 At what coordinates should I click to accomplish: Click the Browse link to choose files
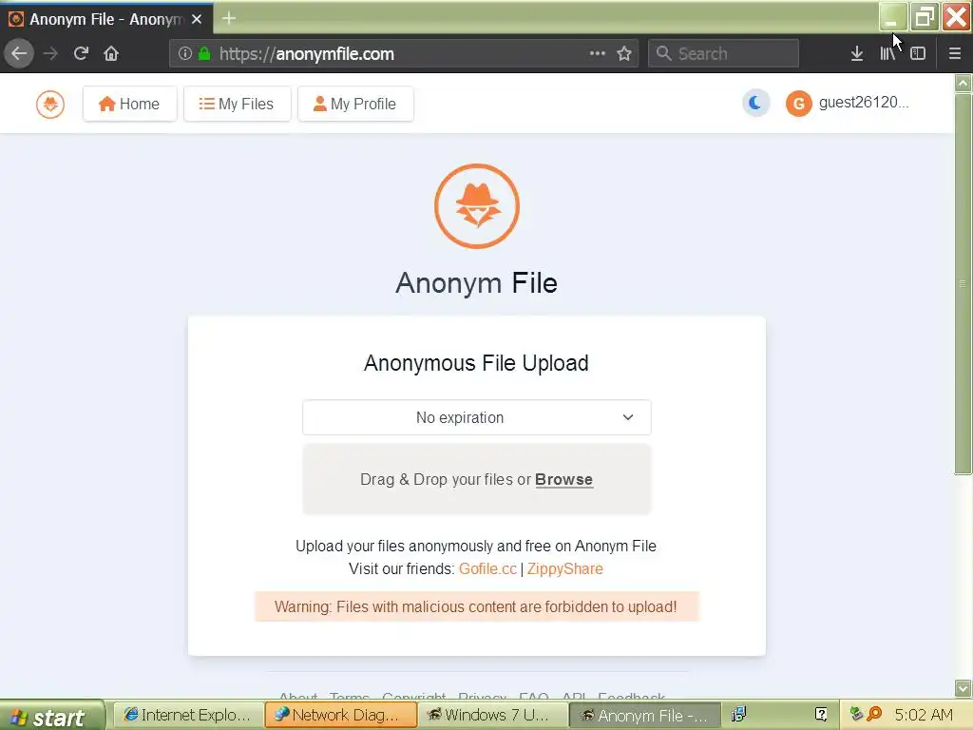[563, 479]
